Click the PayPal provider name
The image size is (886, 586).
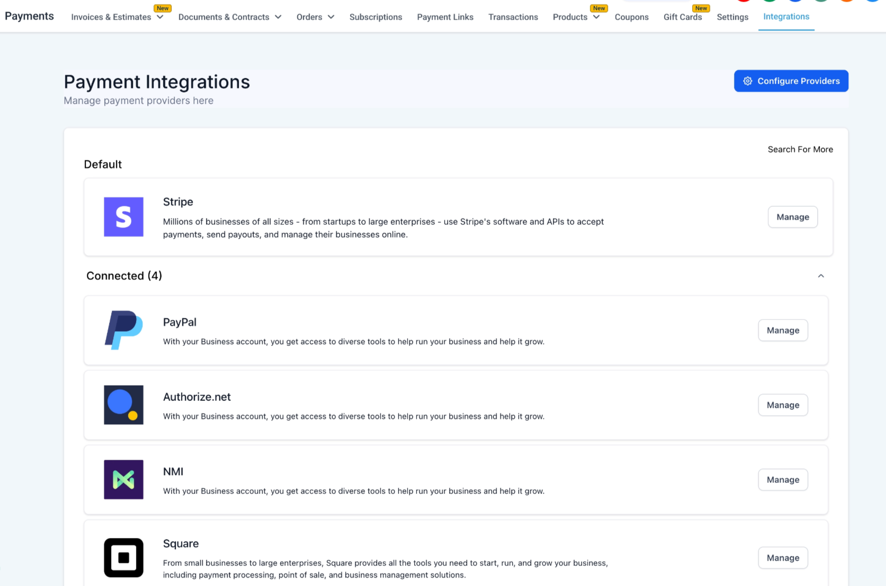[x=180, y=322]
